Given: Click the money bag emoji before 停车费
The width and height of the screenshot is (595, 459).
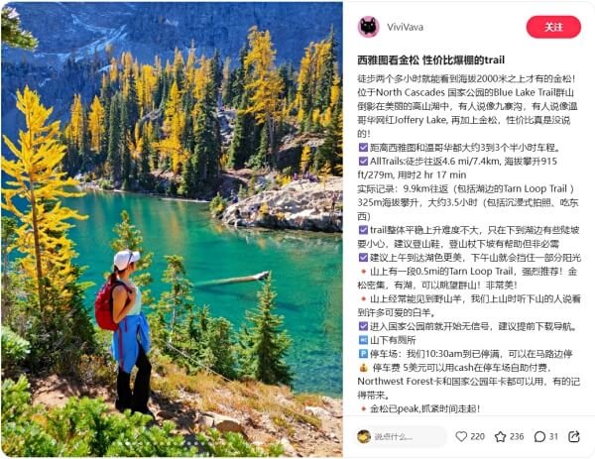Looking at the screenshot, I should pyautogui.click(x=363, y=368).
